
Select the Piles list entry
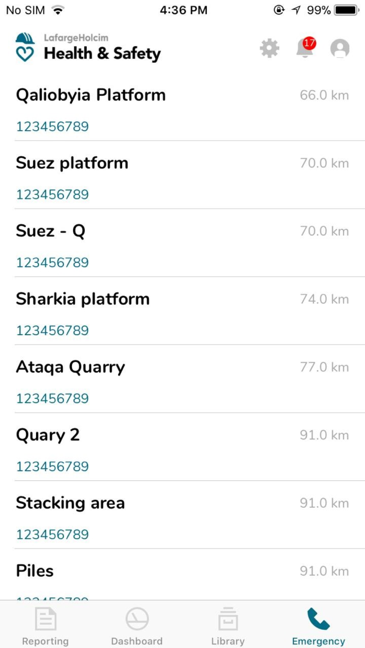(x=35, y=571)
